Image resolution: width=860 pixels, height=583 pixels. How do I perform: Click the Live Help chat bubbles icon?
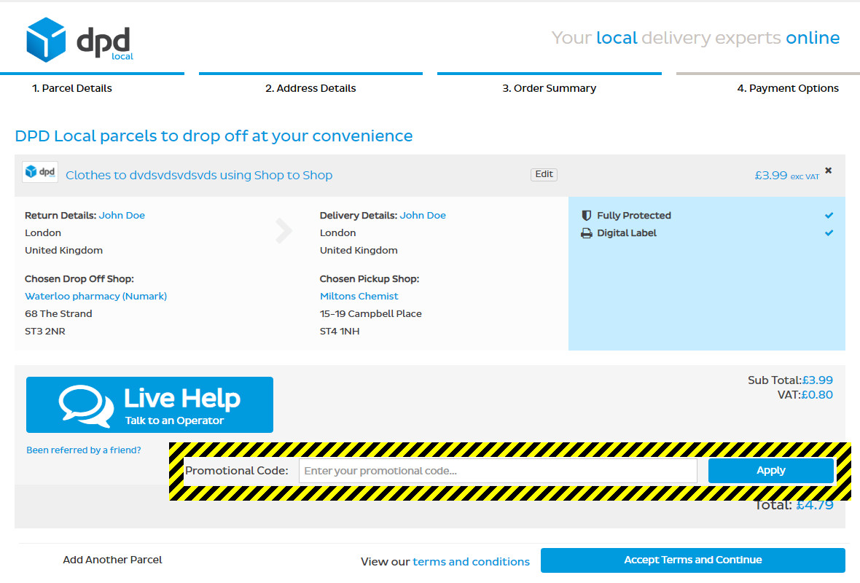tap(86, 406)
